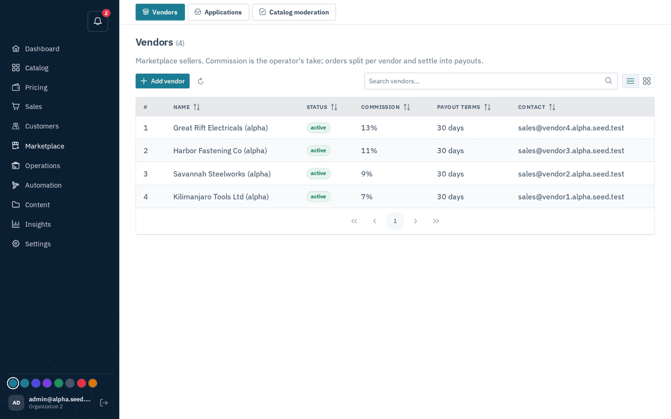Sort table by Name column
The width and height of the screenshot is (671, 419).
pos(187,107)
